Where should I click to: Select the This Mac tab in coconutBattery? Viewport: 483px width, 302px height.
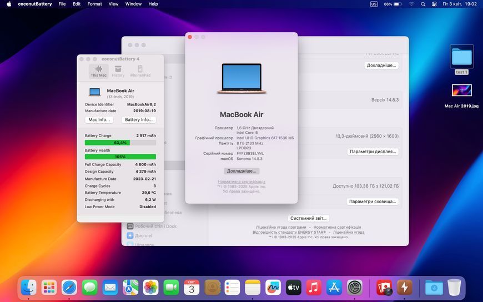(99, 71)
